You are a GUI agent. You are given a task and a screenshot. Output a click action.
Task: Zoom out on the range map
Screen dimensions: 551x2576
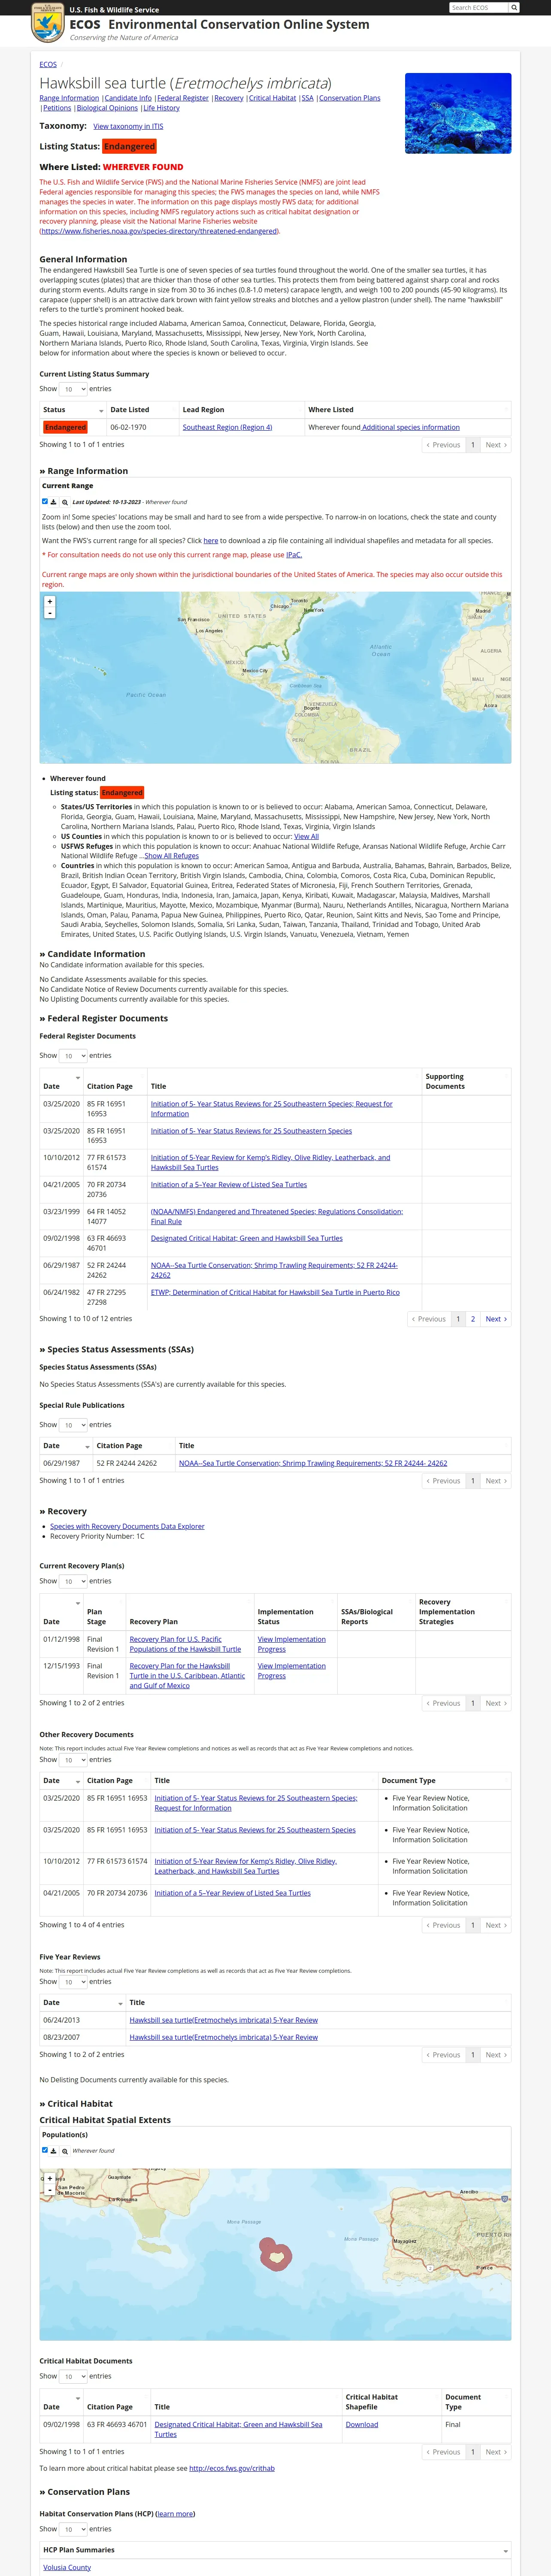50,613
